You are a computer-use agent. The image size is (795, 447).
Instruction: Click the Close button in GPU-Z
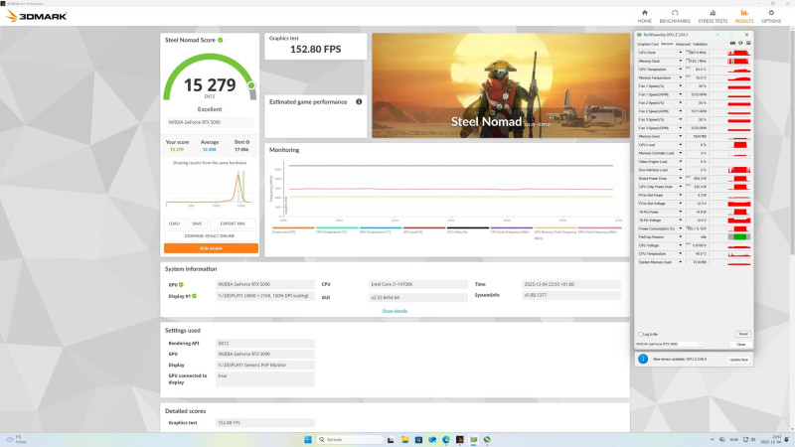(740, 345)
